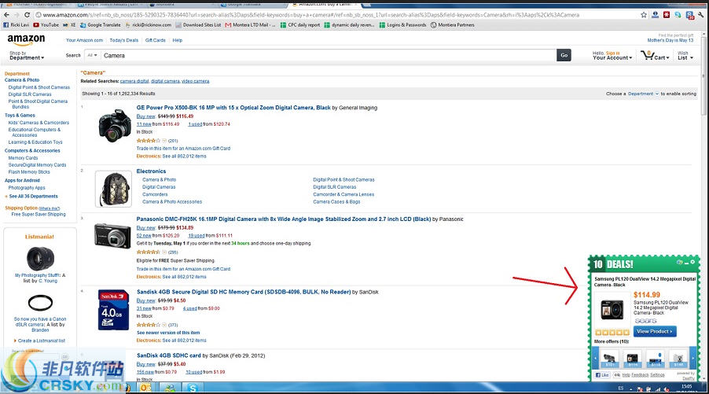The image size is (709, 394).
Task: Open the search category 'All' dropdown
Action: point(93,55)
